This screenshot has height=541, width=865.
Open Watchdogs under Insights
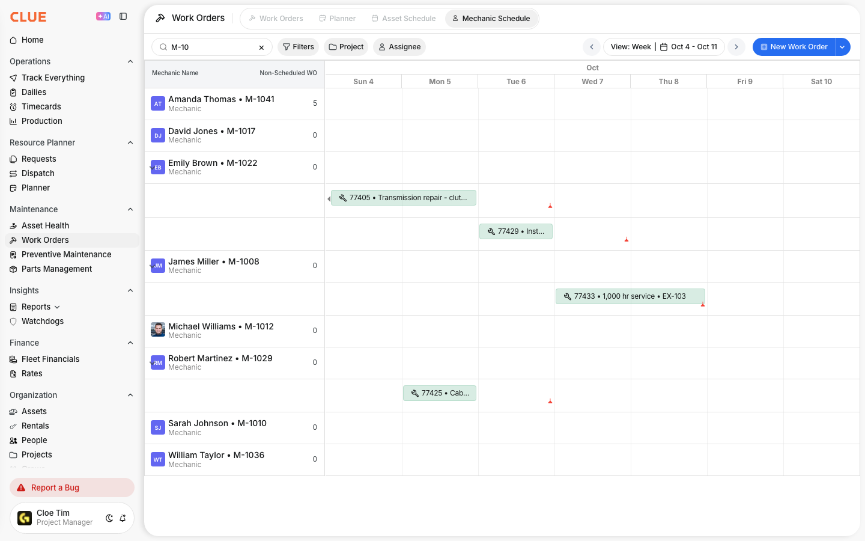pos(42,321)
